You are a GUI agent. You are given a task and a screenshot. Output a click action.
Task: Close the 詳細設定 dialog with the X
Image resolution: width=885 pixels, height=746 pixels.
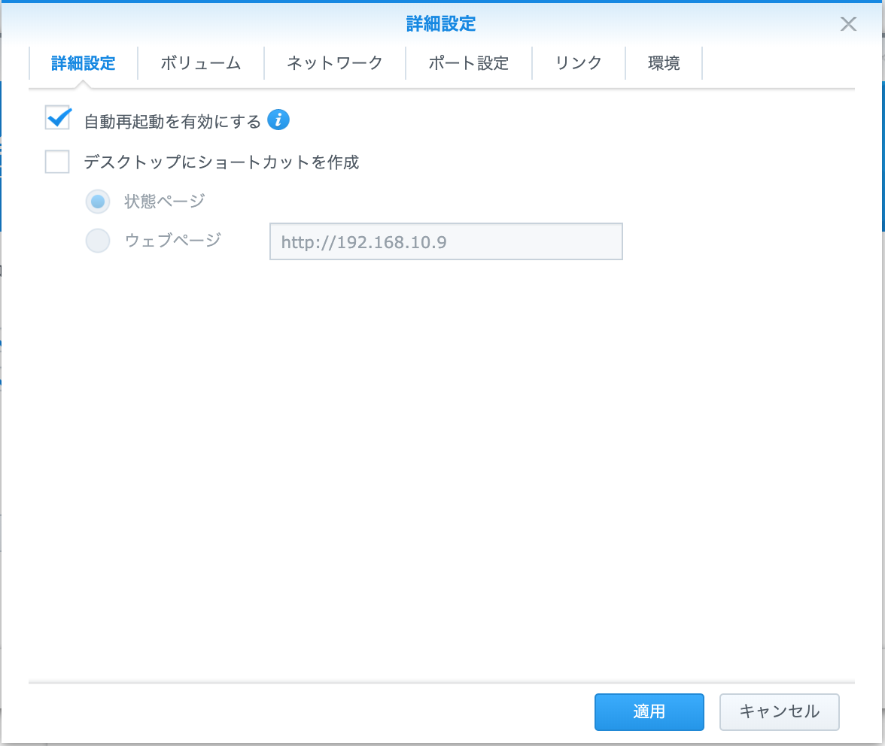848,23
